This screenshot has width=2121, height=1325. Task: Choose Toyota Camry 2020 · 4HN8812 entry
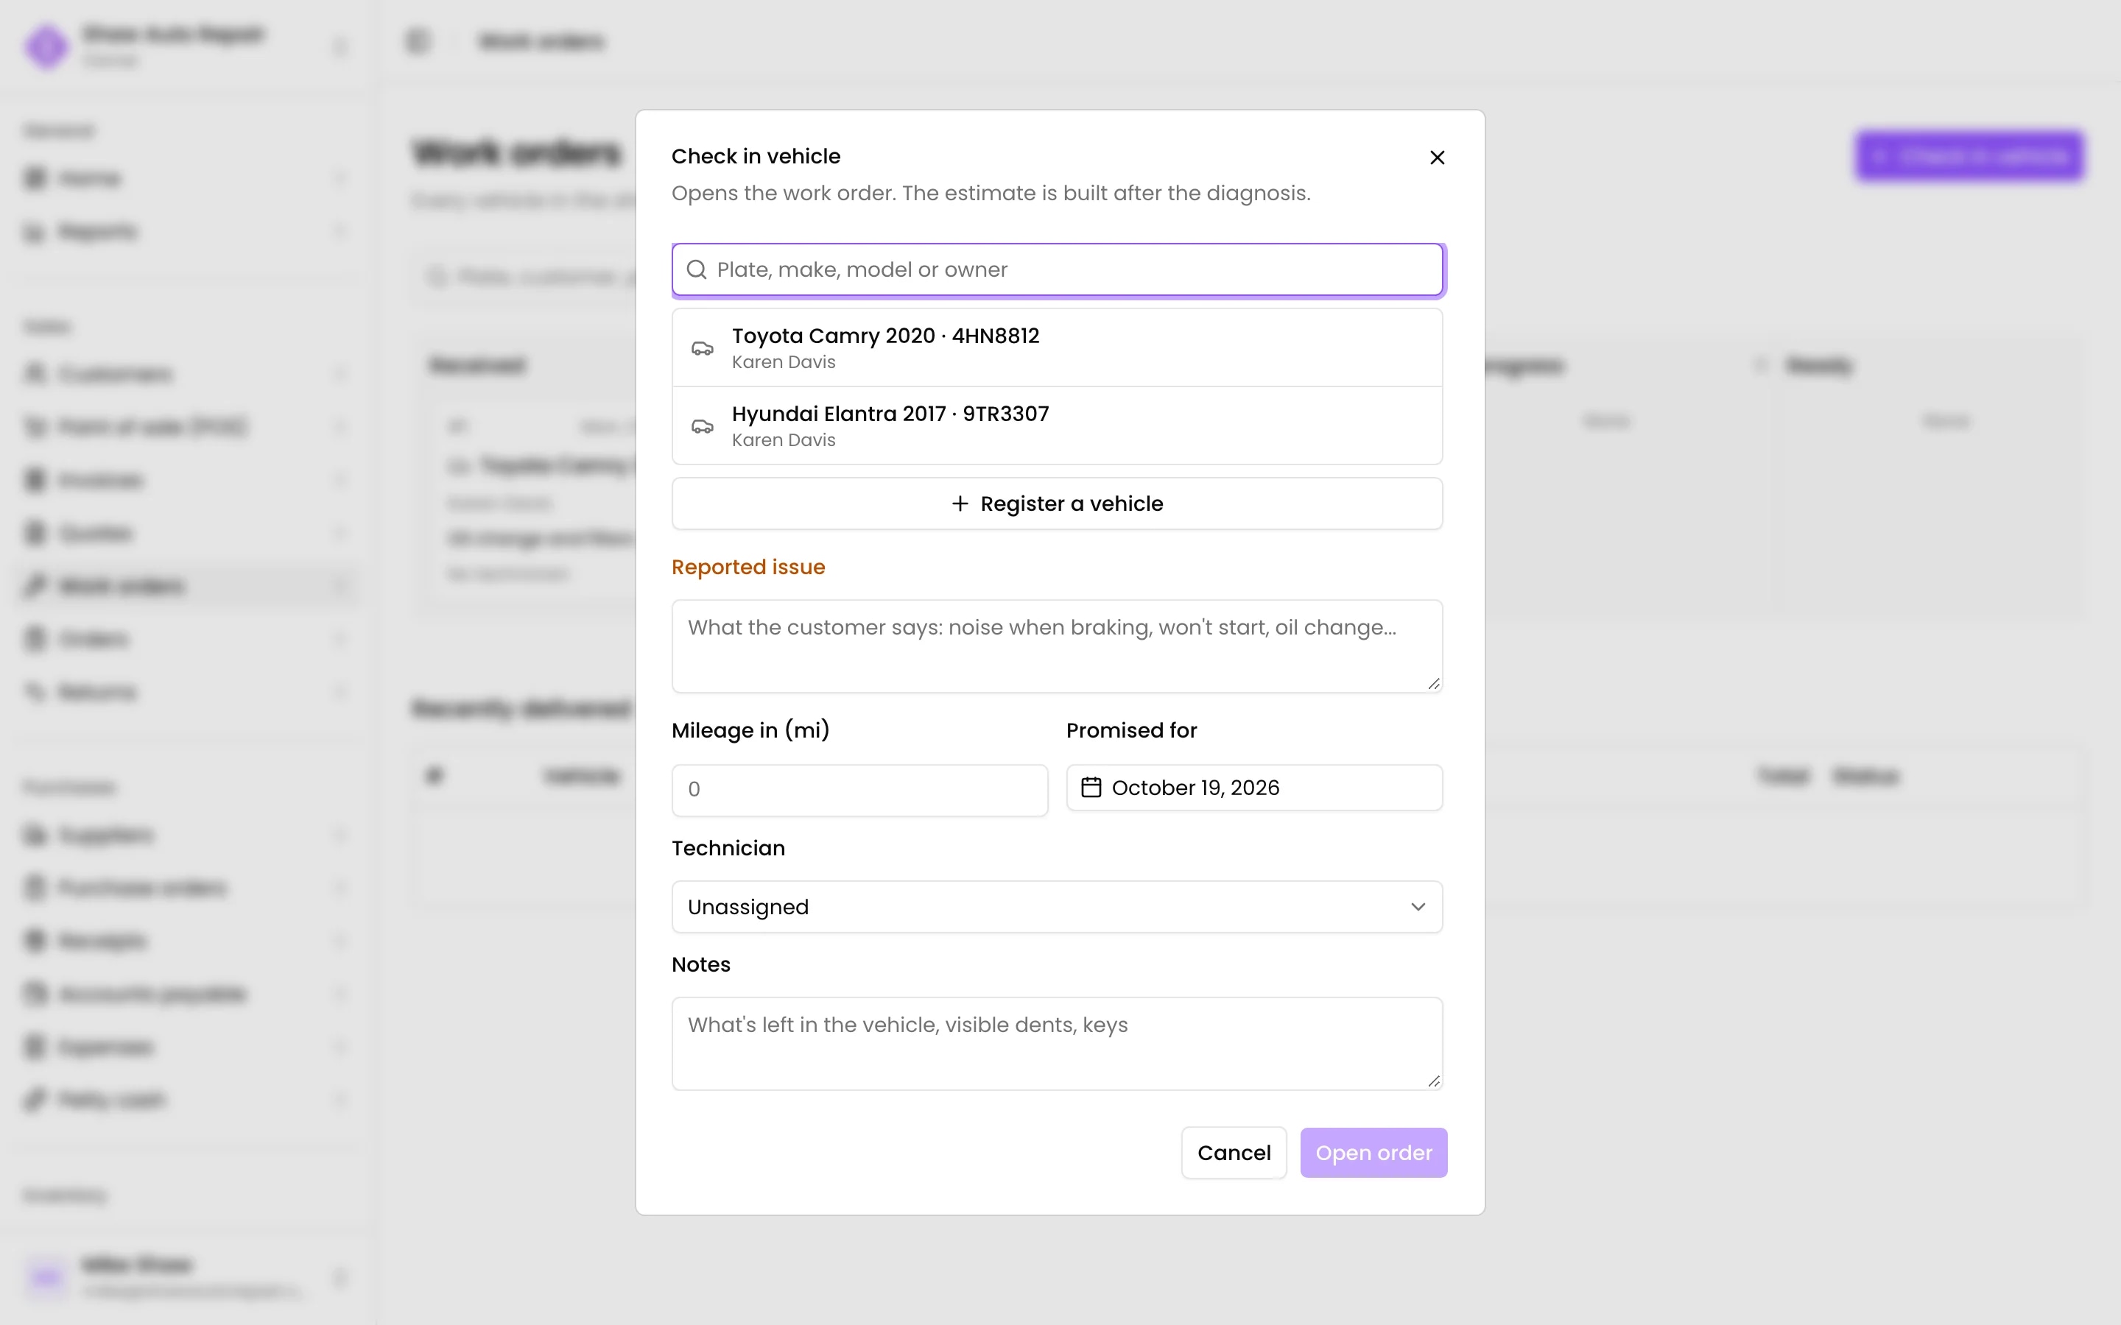[1057, 348]
